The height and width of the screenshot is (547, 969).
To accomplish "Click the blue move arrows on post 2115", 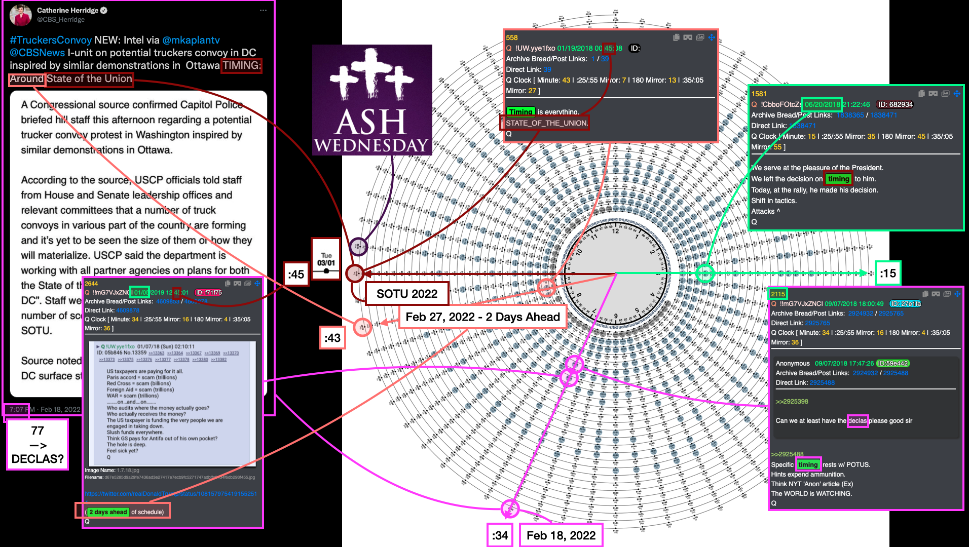I will (x=957, y=294).
